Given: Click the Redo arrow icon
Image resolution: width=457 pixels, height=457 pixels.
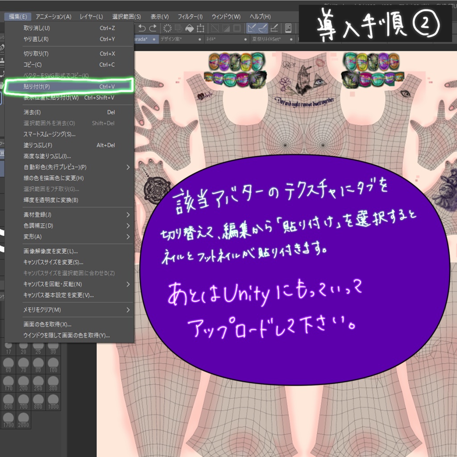Looking at the screenshot, I should click(x=153, y=28).
